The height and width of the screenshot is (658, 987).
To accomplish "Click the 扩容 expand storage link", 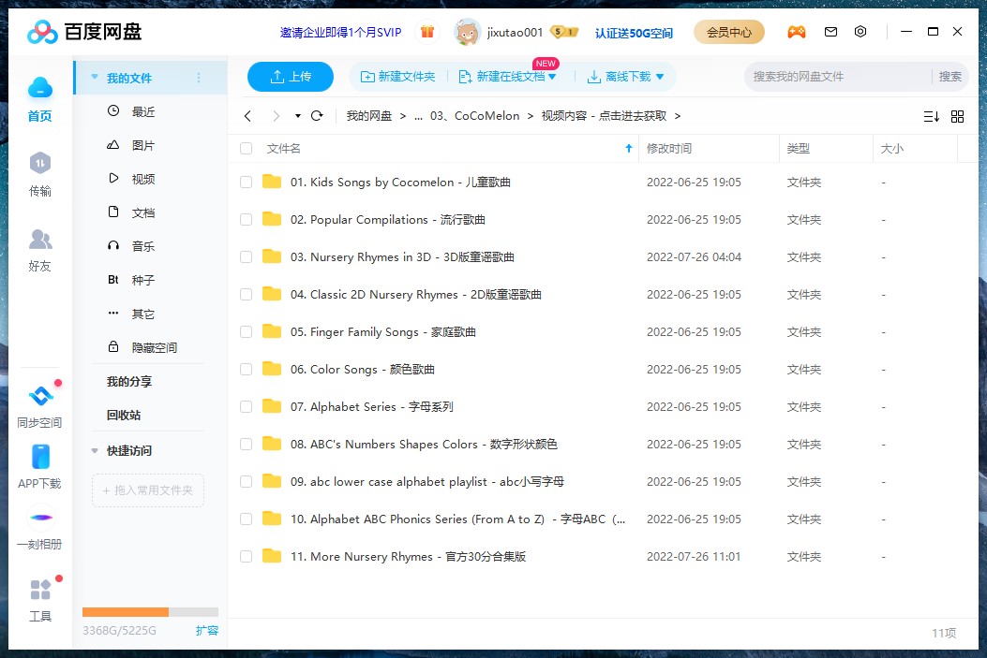I will tap(207, 630).
